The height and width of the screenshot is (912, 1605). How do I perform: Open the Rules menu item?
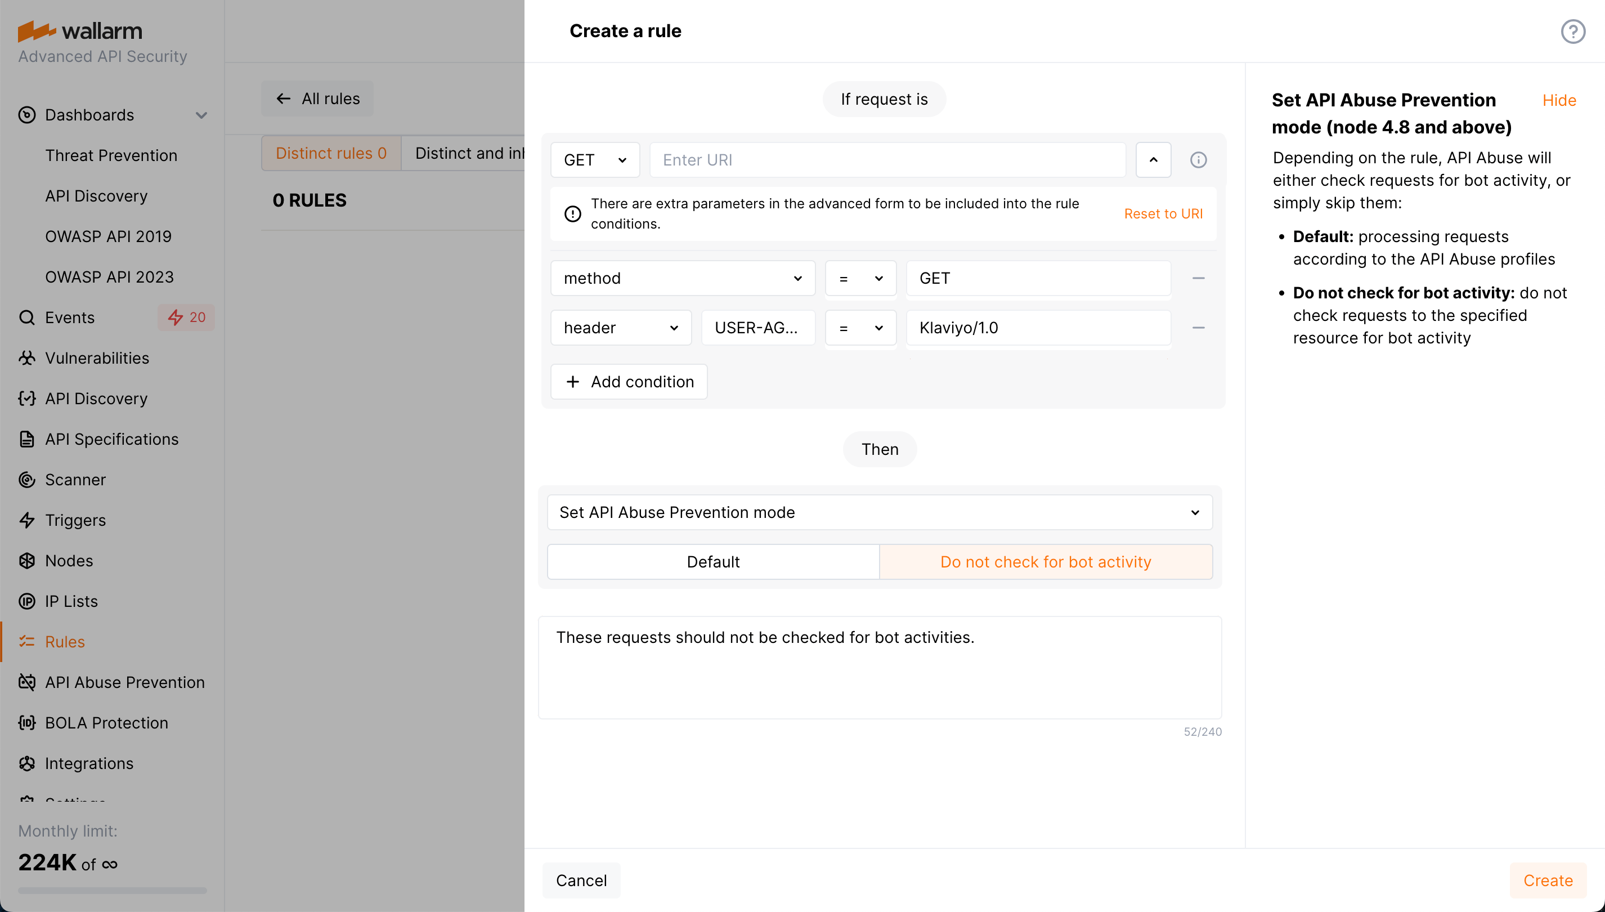pyautogui.click(x=65, y=641)
